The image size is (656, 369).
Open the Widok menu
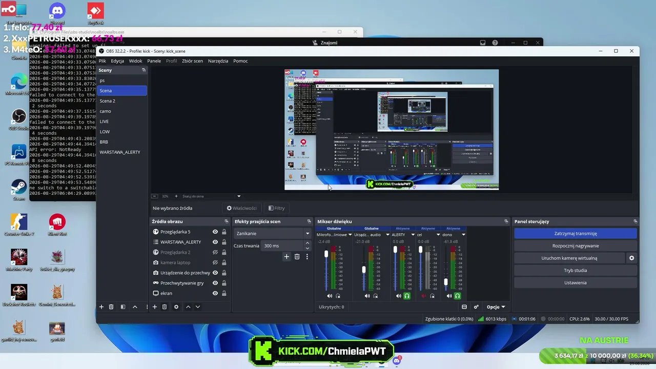[x=135, y=61]
